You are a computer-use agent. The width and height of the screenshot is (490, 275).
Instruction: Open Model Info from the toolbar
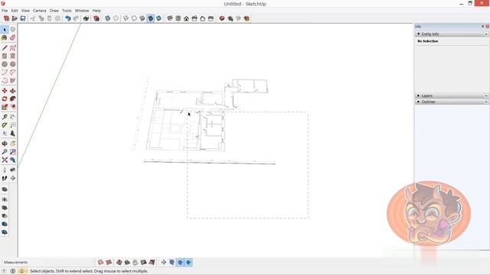96,18
